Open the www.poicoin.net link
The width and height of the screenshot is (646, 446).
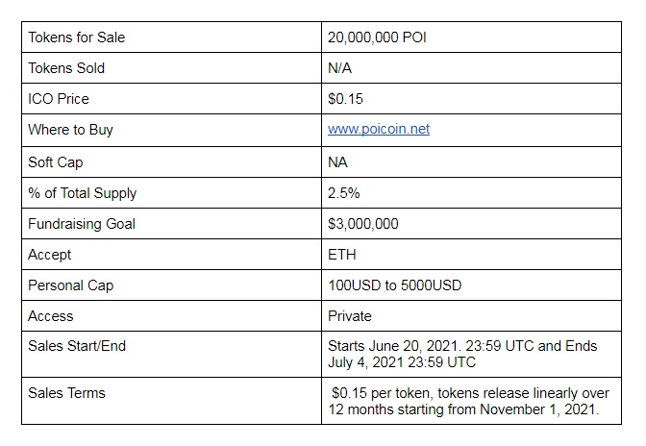[x=379, y=129]
